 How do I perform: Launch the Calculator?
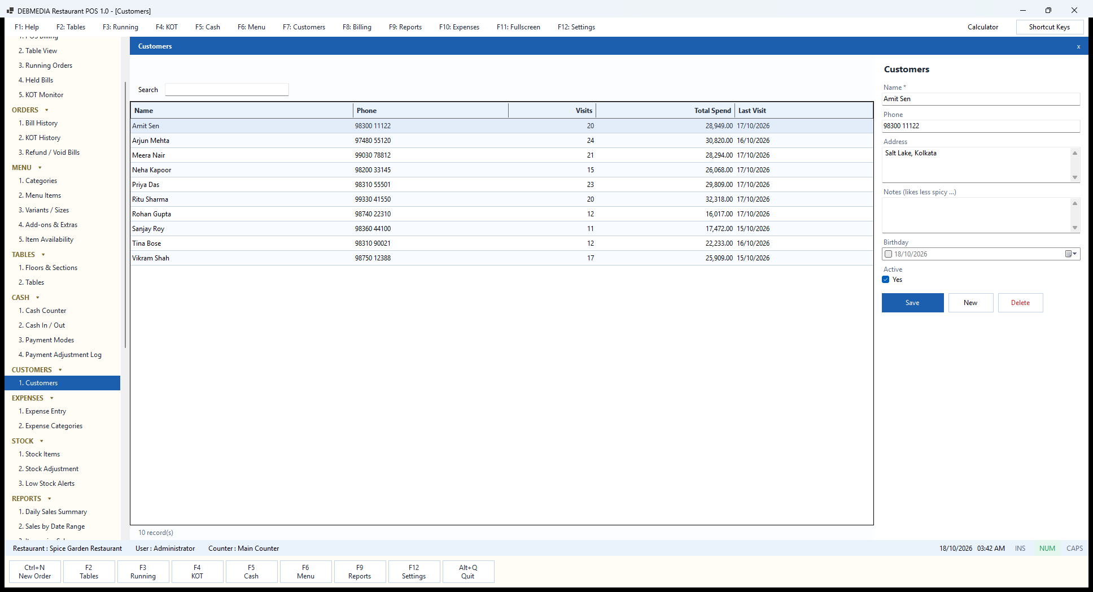click(x=983, y=27)
